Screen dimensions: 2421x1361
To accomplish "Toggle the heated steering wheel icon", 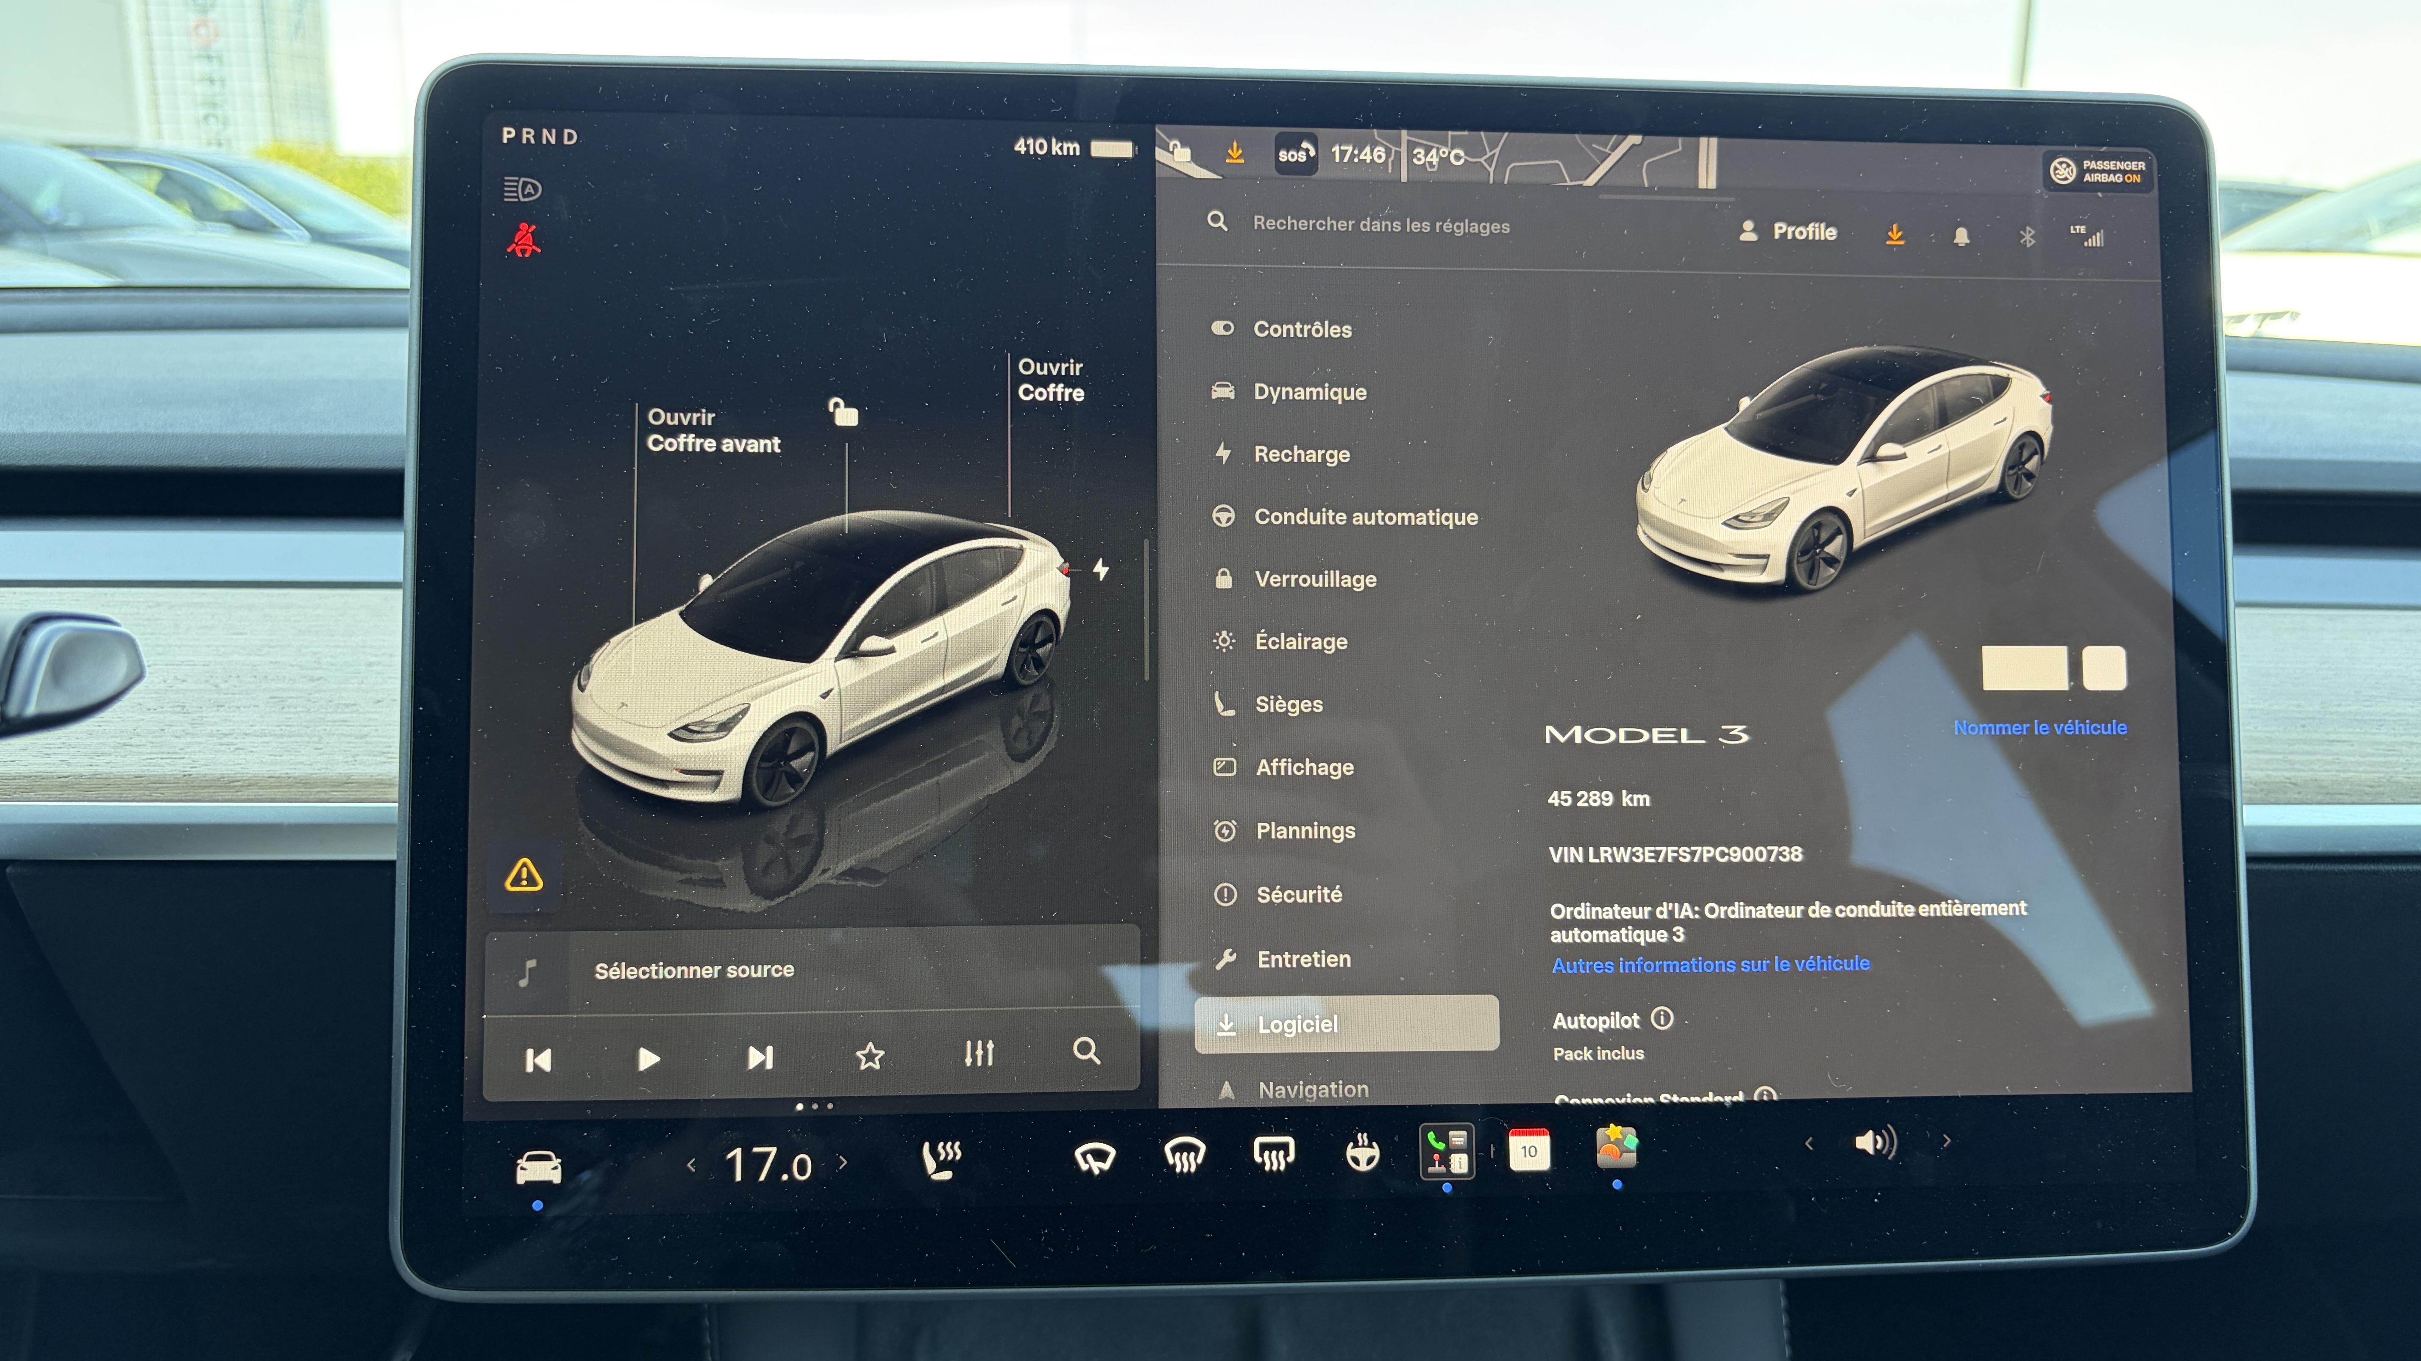I will coord(1362,1153).
